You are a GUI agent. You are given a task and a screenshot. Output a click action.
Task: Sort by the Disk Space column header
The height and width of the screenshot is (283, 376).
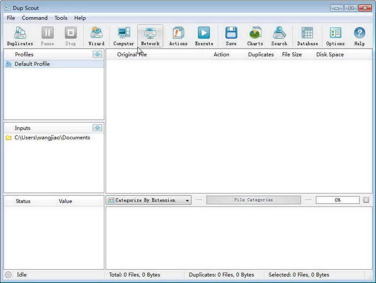click(330, 55)
